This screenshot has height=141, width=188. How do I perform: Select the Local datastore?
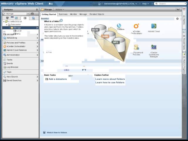coord(18,31)
